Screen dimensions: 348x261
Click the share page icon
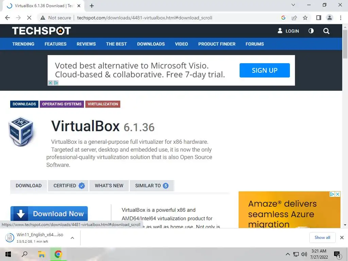pos(294,18)
